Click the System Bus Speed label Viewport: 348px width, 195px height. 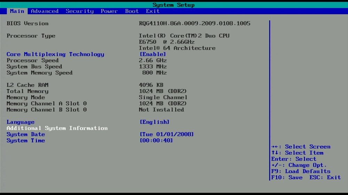34,67
